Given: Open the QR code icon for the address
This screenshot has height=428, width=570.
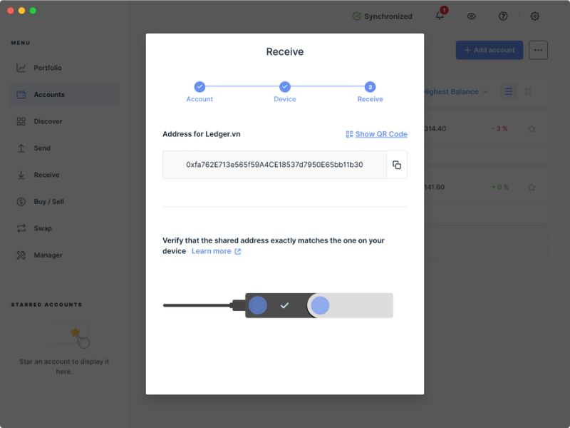Looking at the screenshot, I should pyautogui.click(x=349, y=134).
